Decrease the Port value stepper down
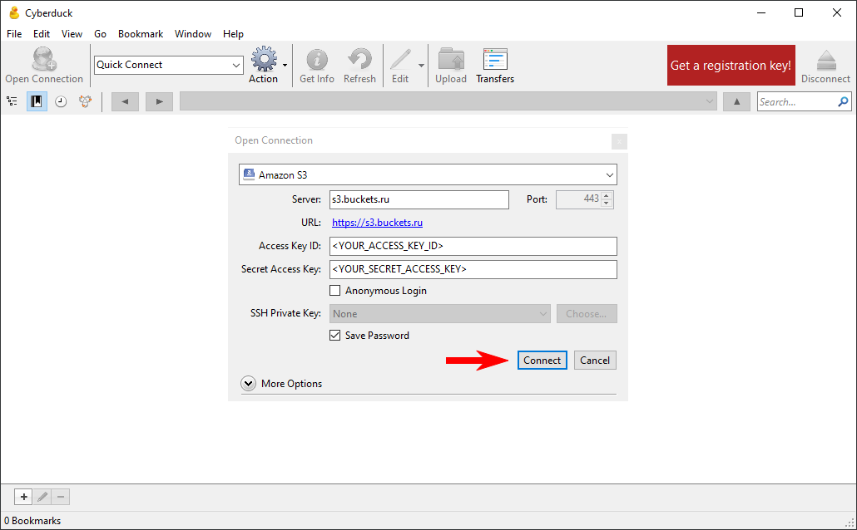The height and width of the screenshot is (530, 857). [606, 204]
